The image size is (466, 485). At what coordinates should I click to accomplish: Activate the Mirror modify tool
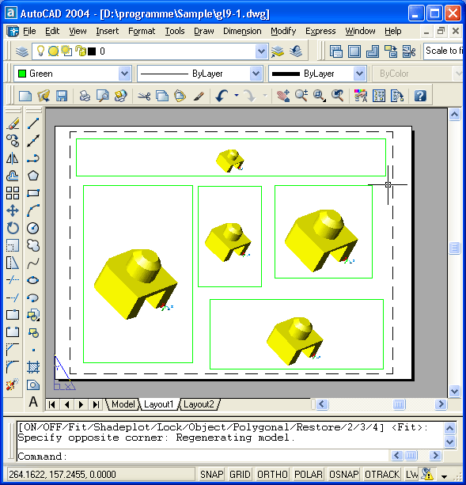pyautogui.click(x=13, y=158)
